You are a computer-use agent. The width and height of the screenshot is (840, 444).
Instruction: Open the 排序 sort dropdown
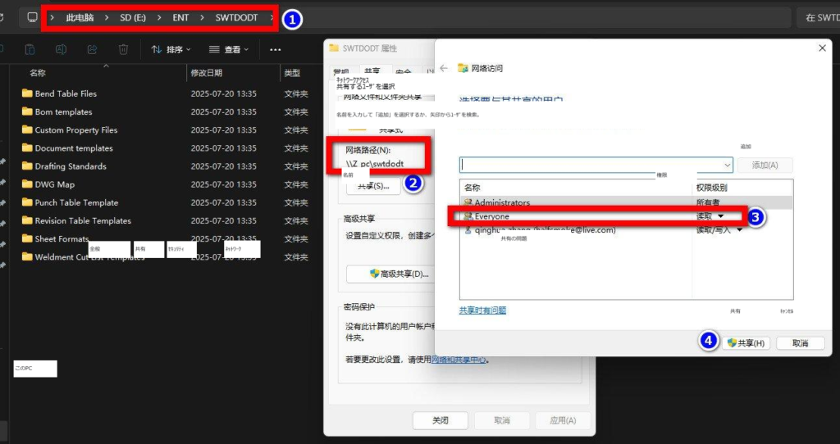171,49
